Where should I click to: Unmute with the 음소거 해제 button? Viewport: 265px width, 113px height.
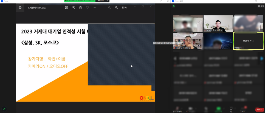[x=177, y=109]
